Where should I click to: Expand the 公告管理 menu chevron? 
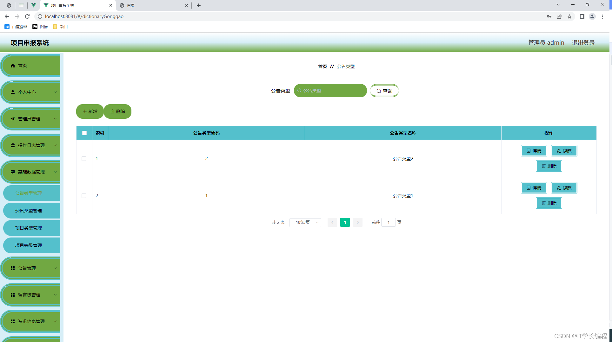[x=55, y=268]
